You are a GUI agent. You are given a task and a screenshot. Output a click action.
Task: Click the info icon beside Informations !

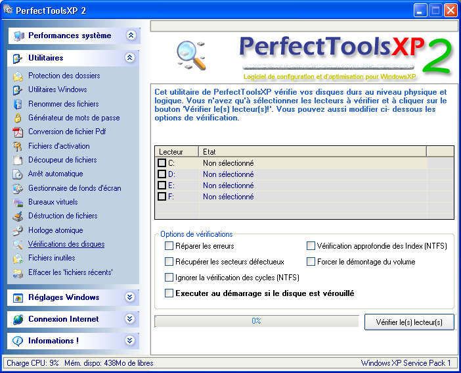[x=18, y=341]
